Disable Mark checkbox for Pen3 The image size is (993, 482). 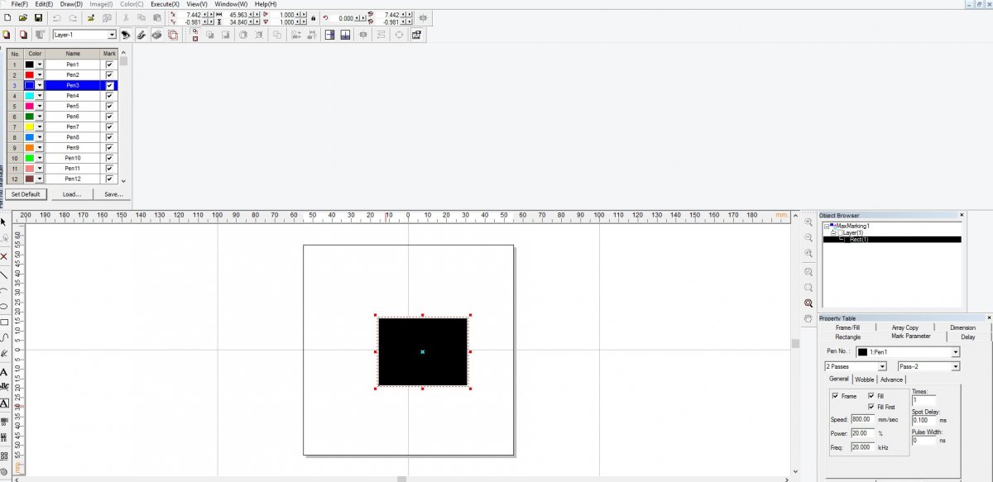[x=109, y=85]
